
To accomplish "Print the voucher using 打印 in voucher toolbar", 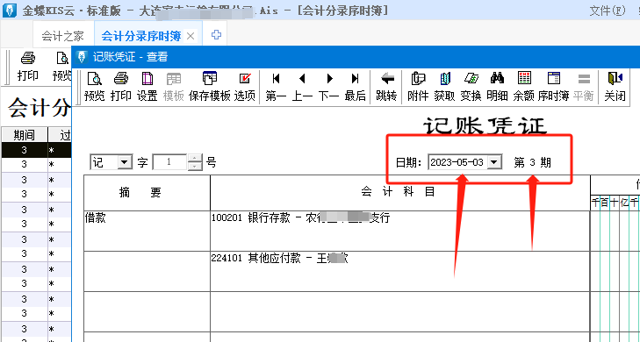I will 121,87.
